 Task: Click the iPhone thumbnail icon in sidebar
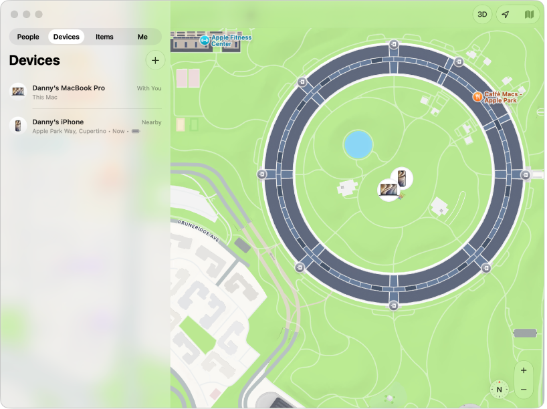tap(18, 126)
